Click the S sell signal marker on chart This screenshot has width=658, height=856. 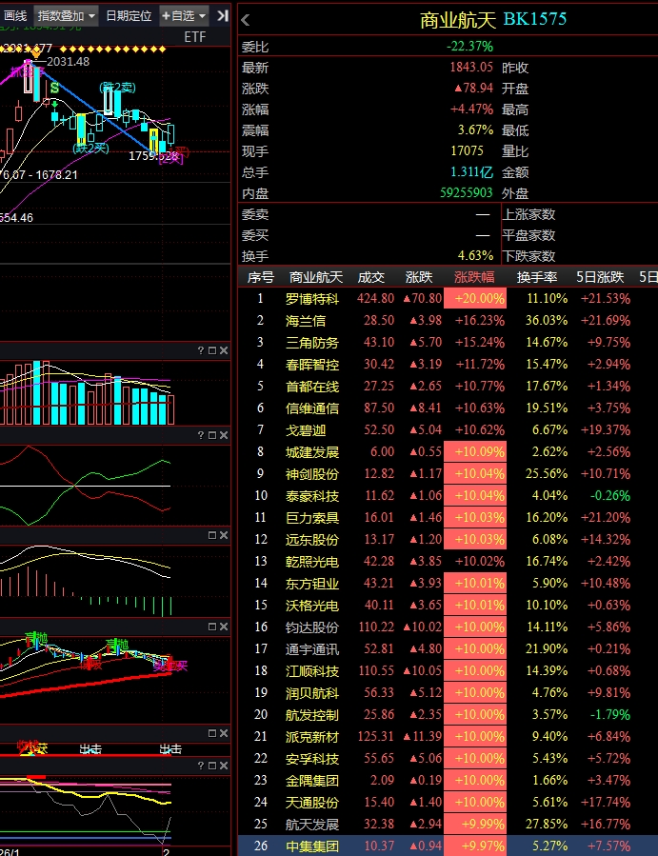54,88
